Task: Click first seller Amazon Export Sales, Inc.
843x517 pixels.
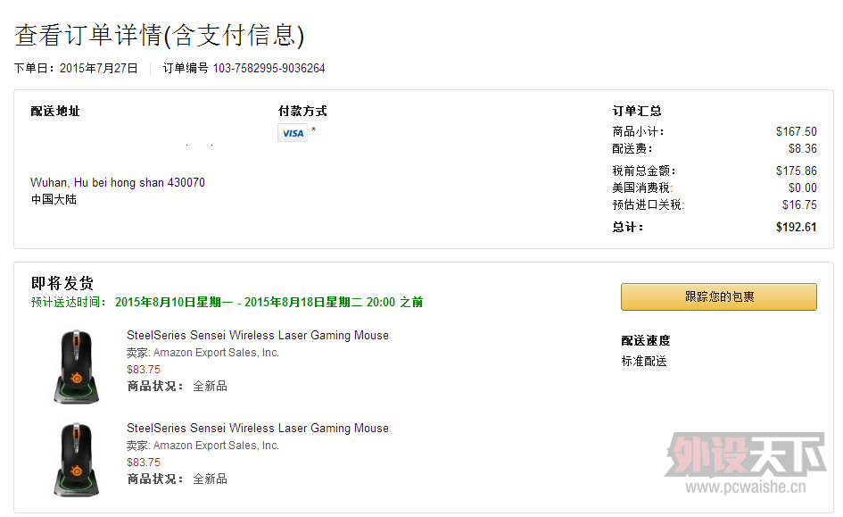Action: click(x=216, y=353)
